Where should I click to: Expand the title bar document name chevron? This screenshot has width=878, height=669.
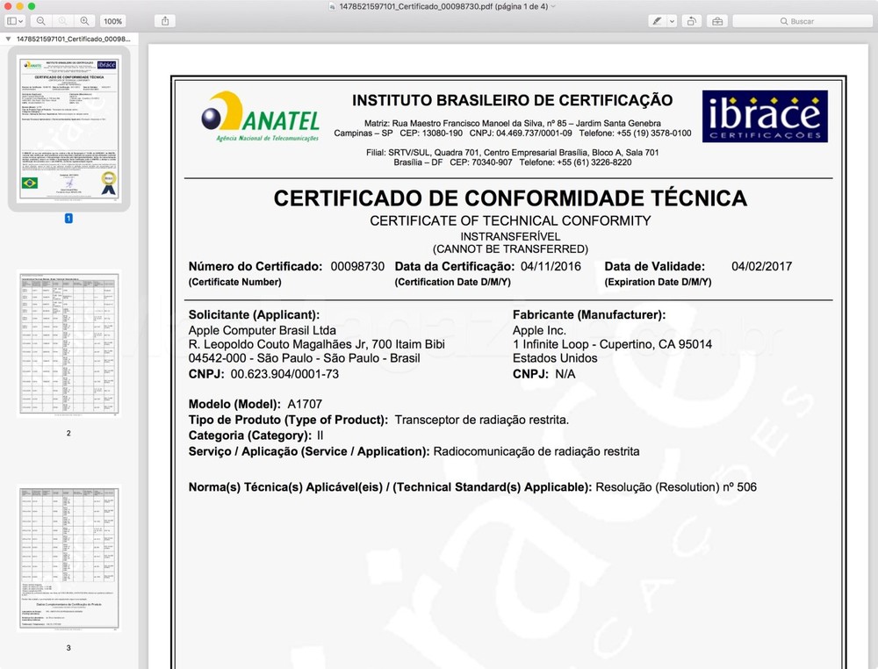[553, 6]
